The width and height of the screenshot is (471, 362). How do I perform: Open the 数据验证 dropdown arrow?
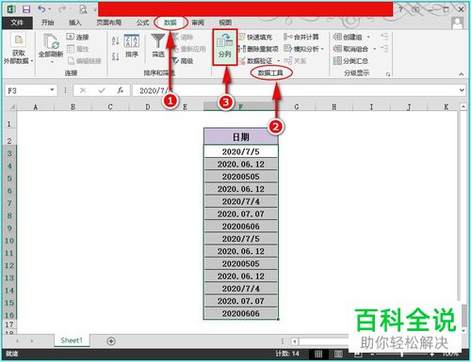(x=278, y=61)
